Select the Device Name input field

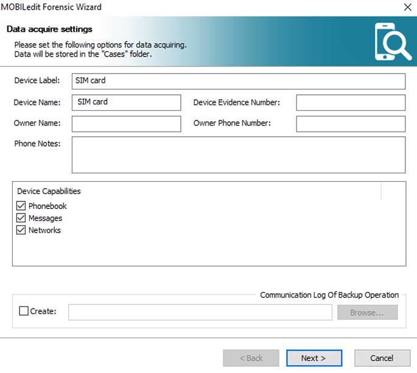(126, 103)
